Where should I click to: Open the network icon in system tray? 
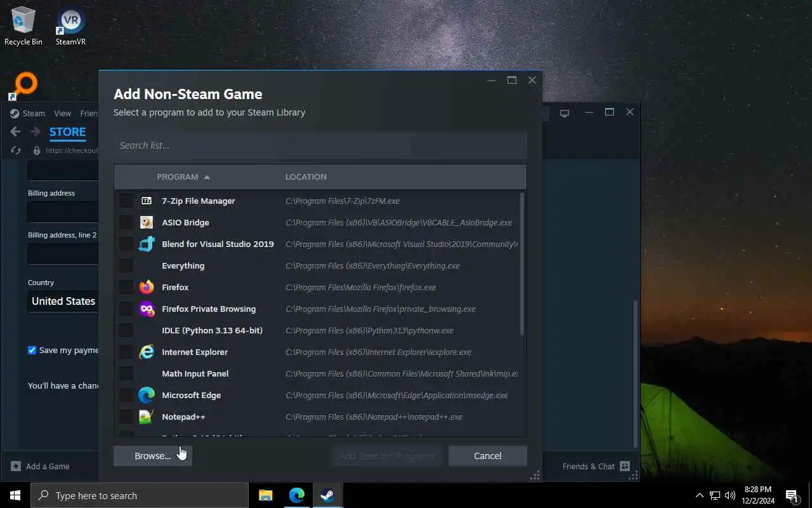[x=715, y=495]
